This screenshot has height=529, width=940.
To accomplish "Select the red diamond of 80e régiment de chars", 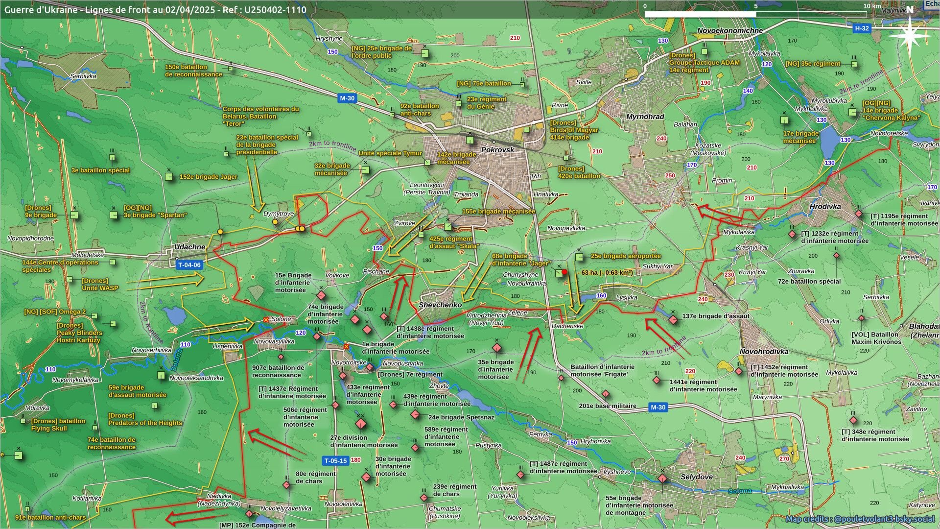I will pos(286,485).
